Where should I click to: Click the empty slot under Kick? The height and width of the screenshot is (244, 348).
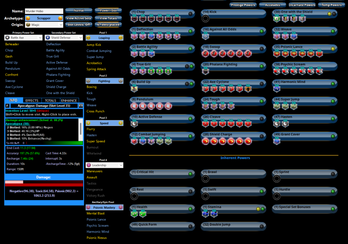pos(205,18)
